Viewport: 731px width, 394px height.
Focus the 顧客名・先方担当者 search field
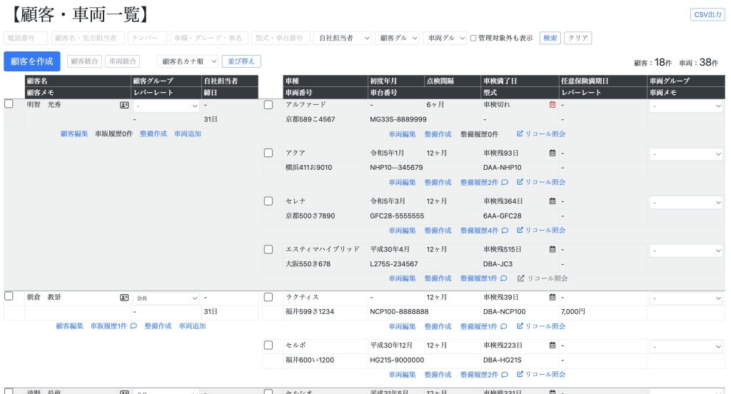[x=88, y=39]
